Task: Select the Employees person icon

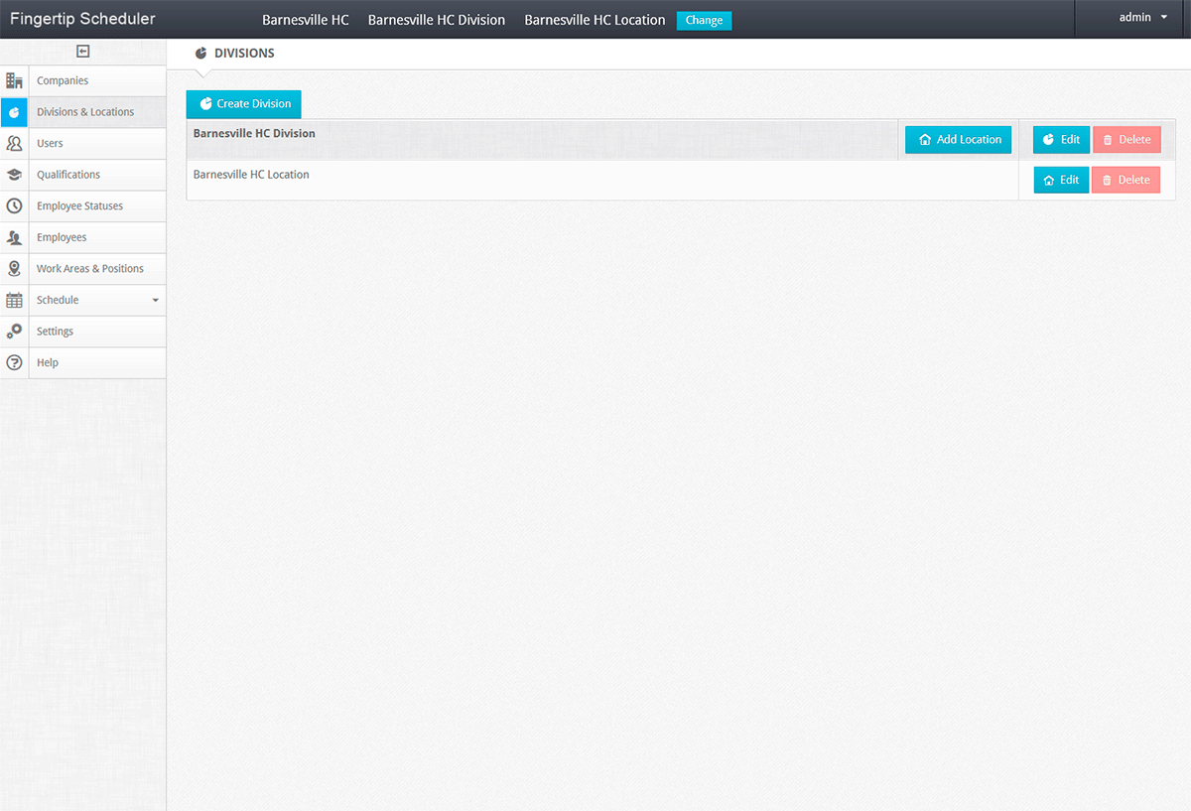Action: [14, 237]
